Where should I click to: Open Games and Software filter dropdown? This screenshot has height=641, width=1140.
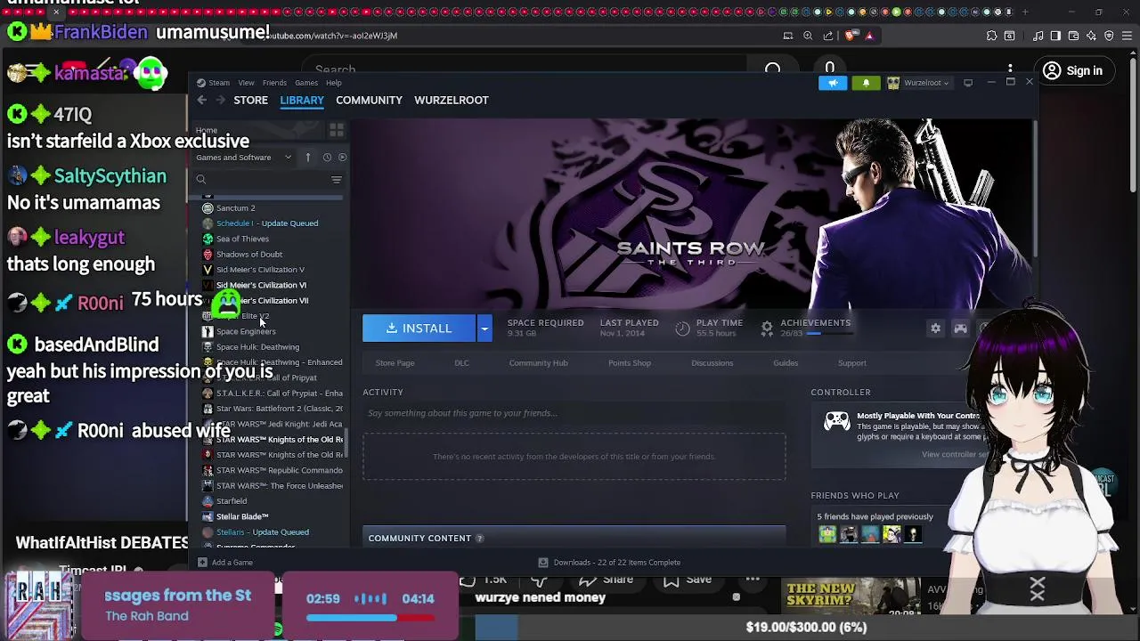point(244,158)
